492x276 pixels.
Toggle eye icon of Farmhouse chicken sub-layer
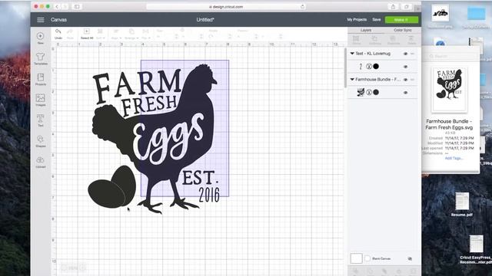(405, 93)
